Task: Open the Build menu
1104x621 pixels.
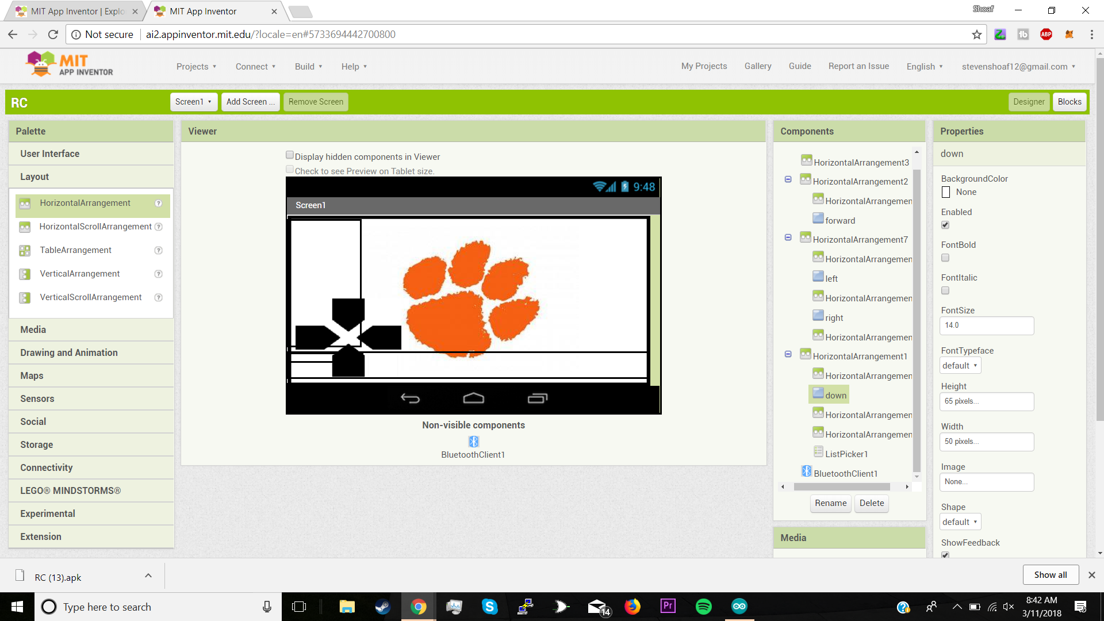Action: [308, 67]
